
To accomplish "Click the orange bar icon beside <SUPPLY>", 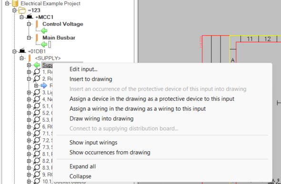I will pos(30,58).
